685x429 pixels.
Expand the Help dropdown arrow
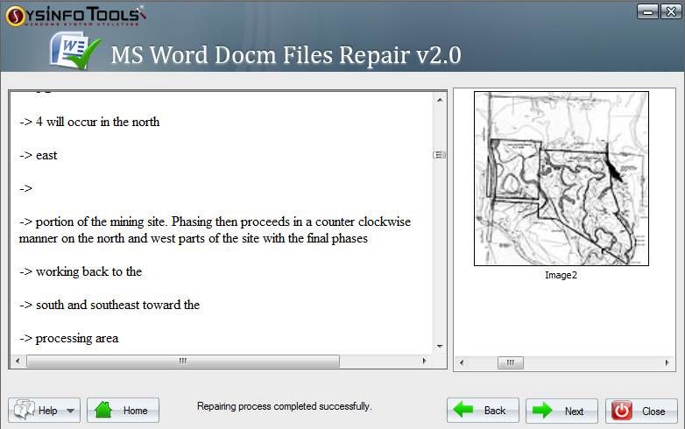[x=70, y=411]
